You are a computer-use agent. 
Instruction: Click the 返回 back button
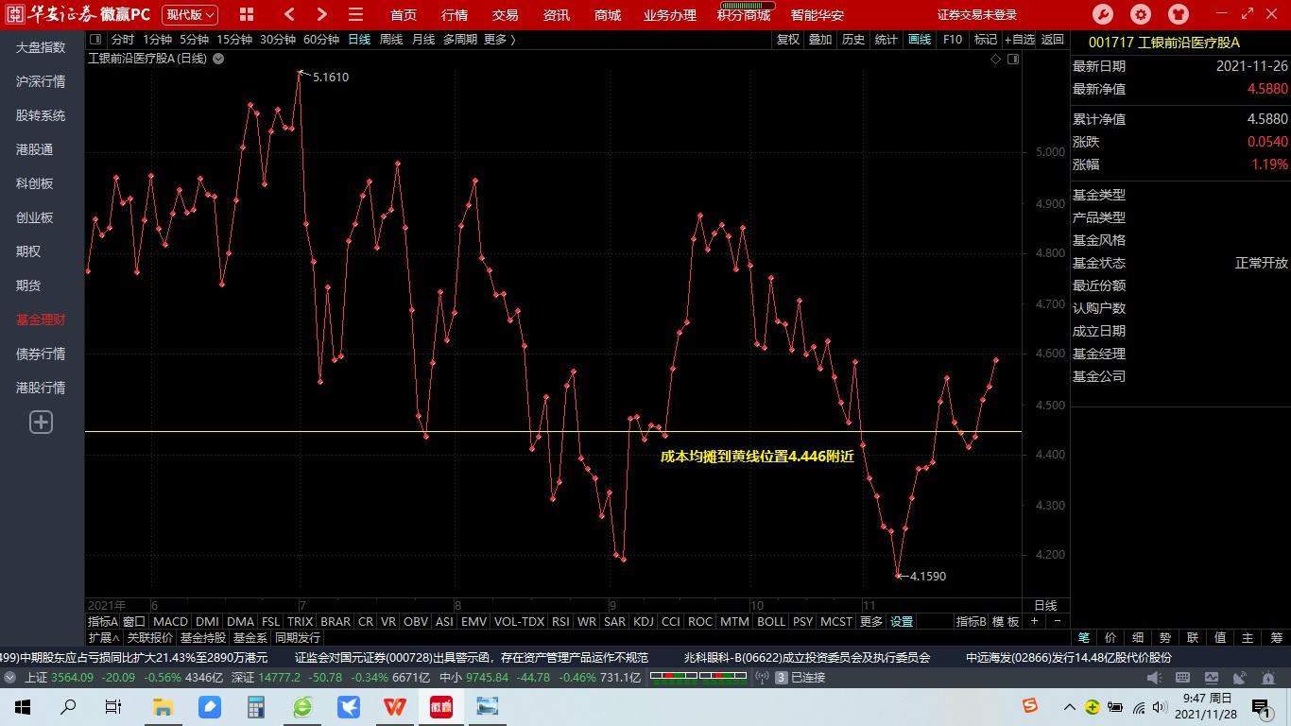pos(1053,40)
